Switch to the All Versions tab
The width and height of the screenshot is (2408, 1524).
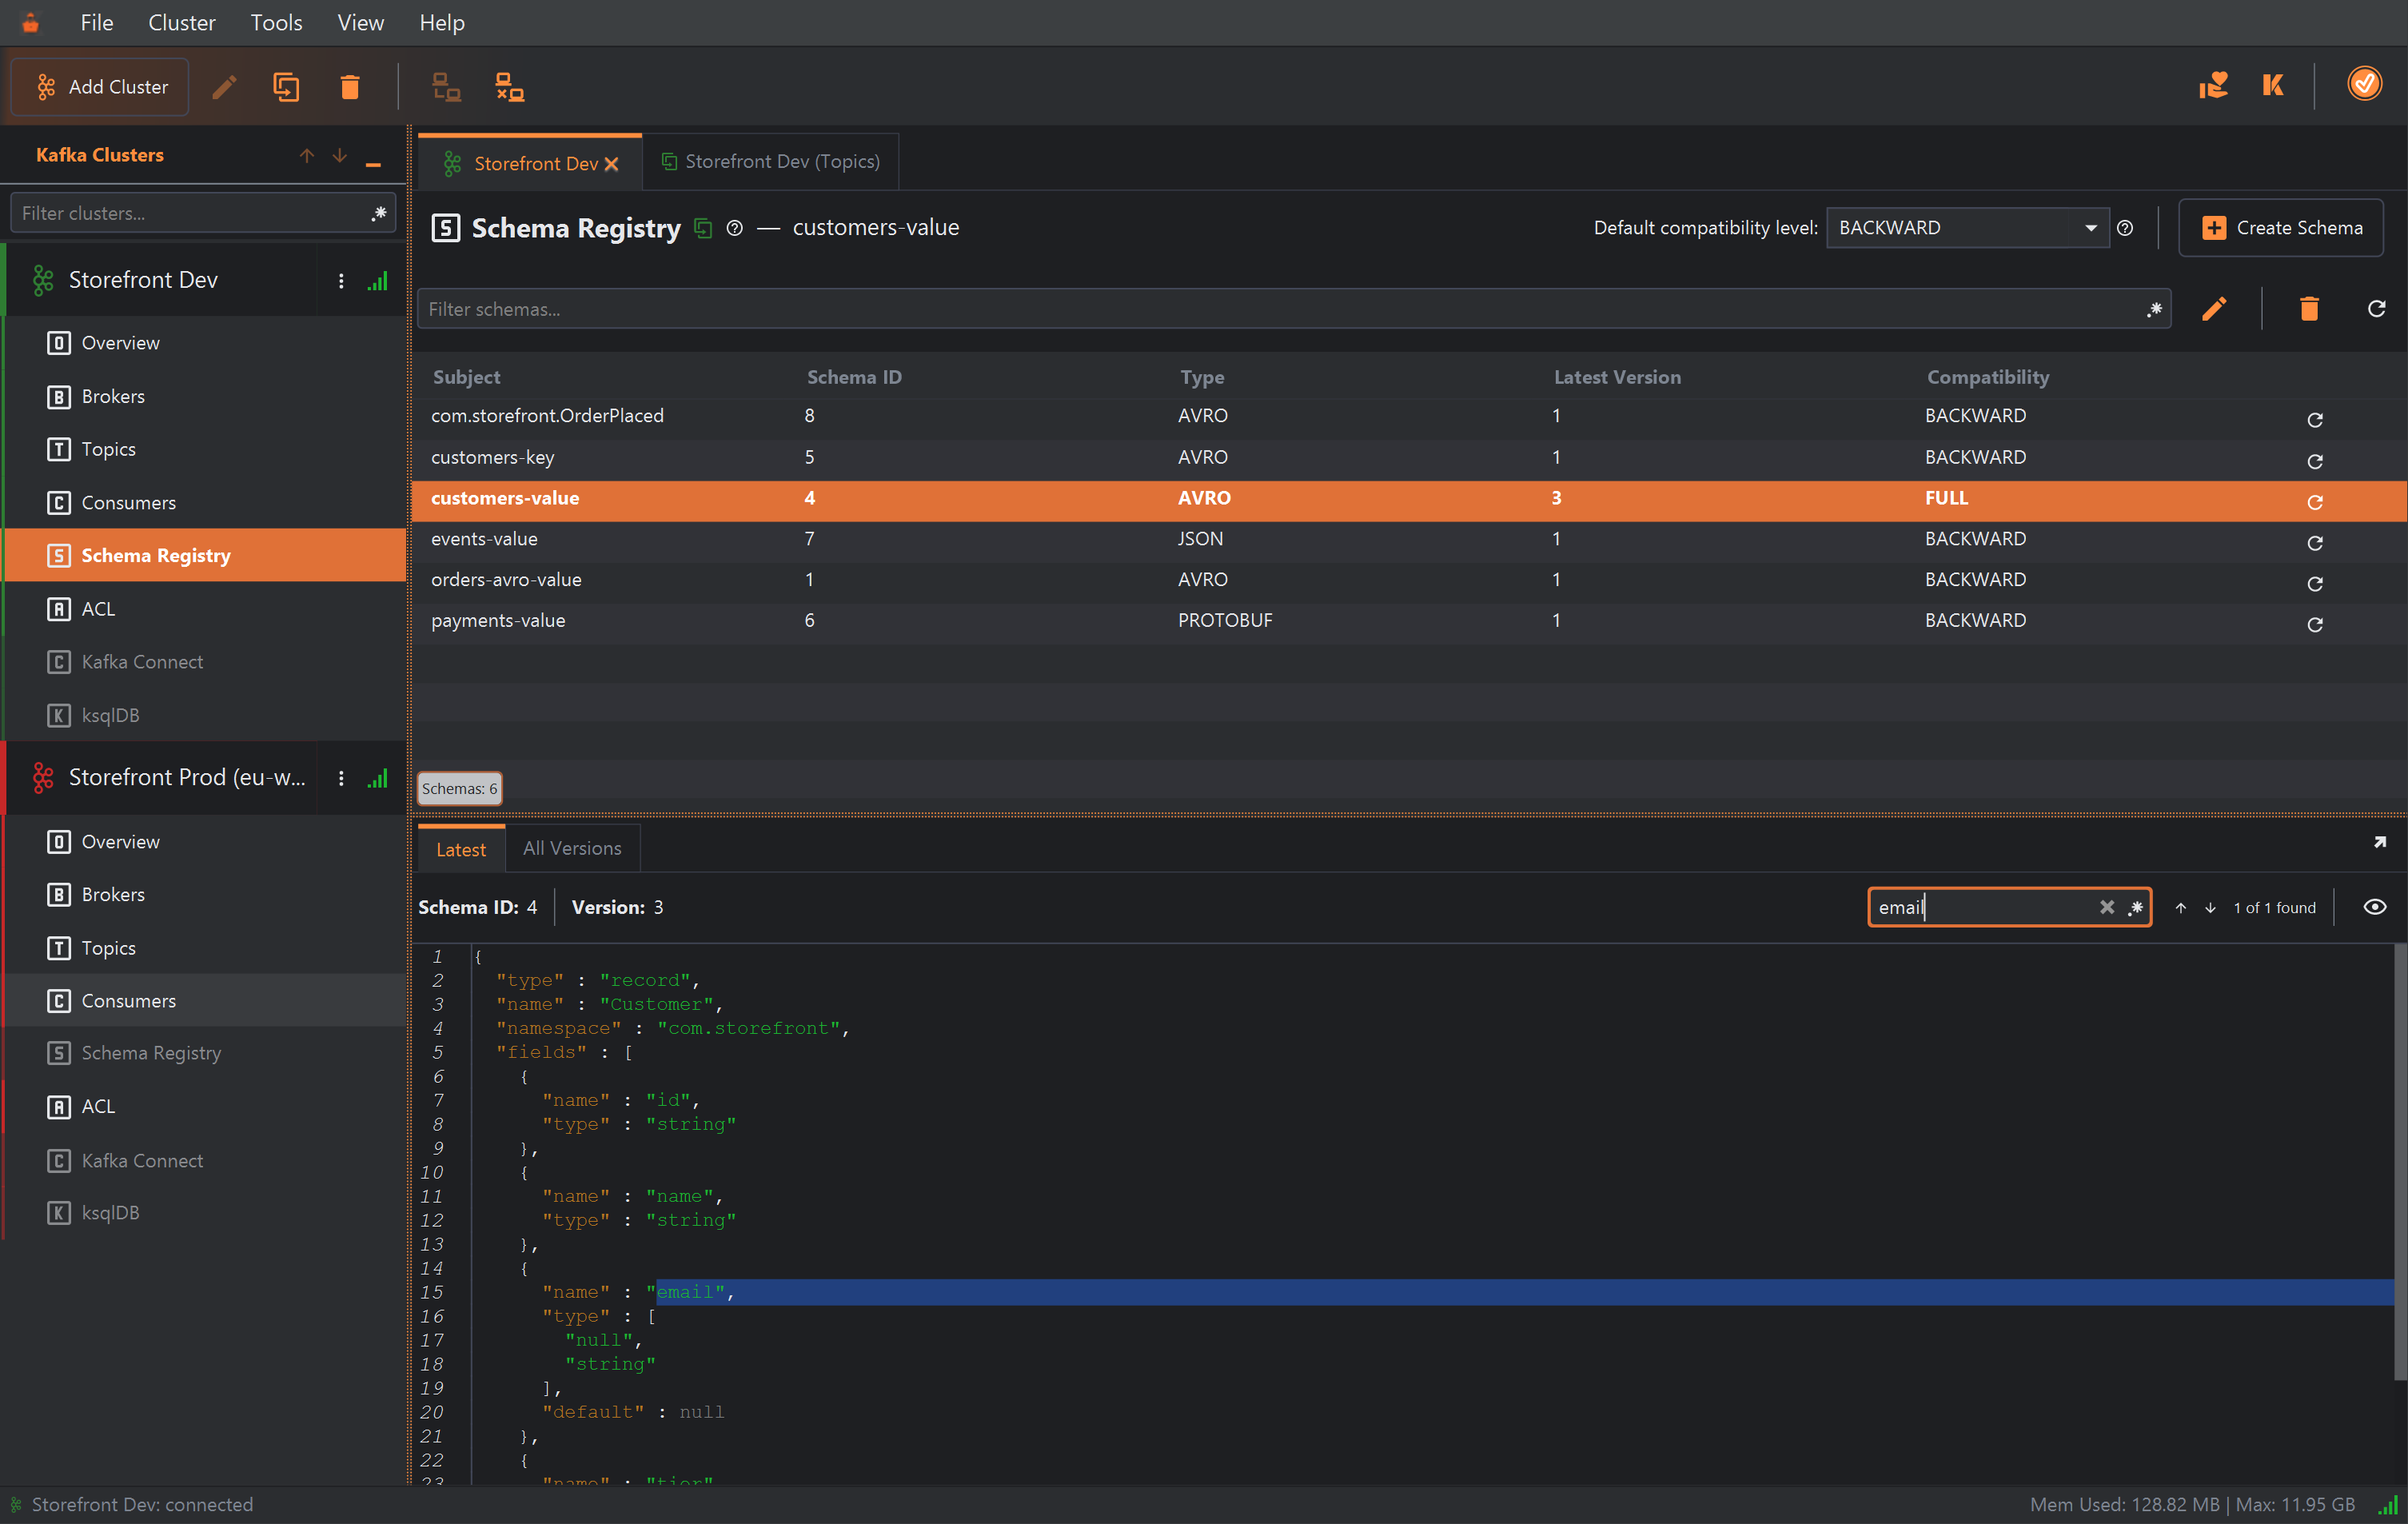click(x=572, y=848)
